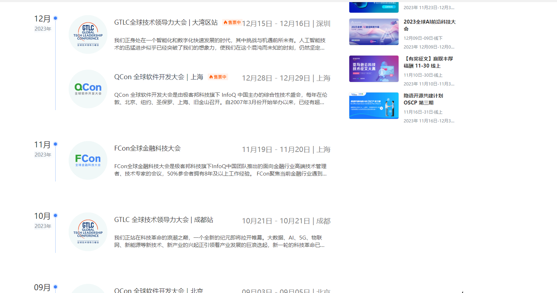Select the 10月 timeline dot
The height and width of the screenshot is (293, 557).
pyautogui.click(x=55, y=216)
